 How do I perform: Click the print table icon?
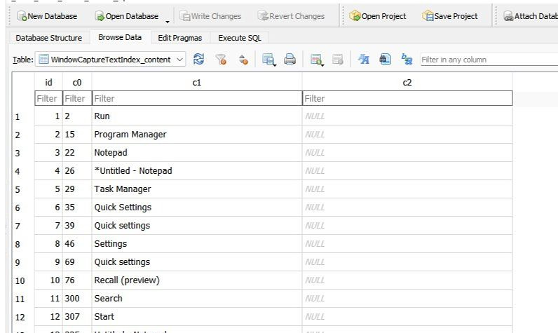[x=290, y=60]
